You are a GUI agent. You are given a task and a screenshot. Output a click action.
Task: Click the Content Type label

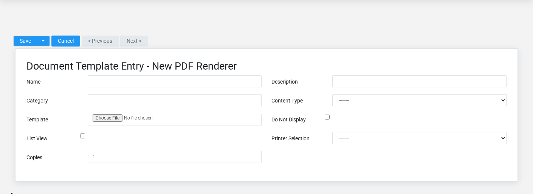[x=287, y=101]
